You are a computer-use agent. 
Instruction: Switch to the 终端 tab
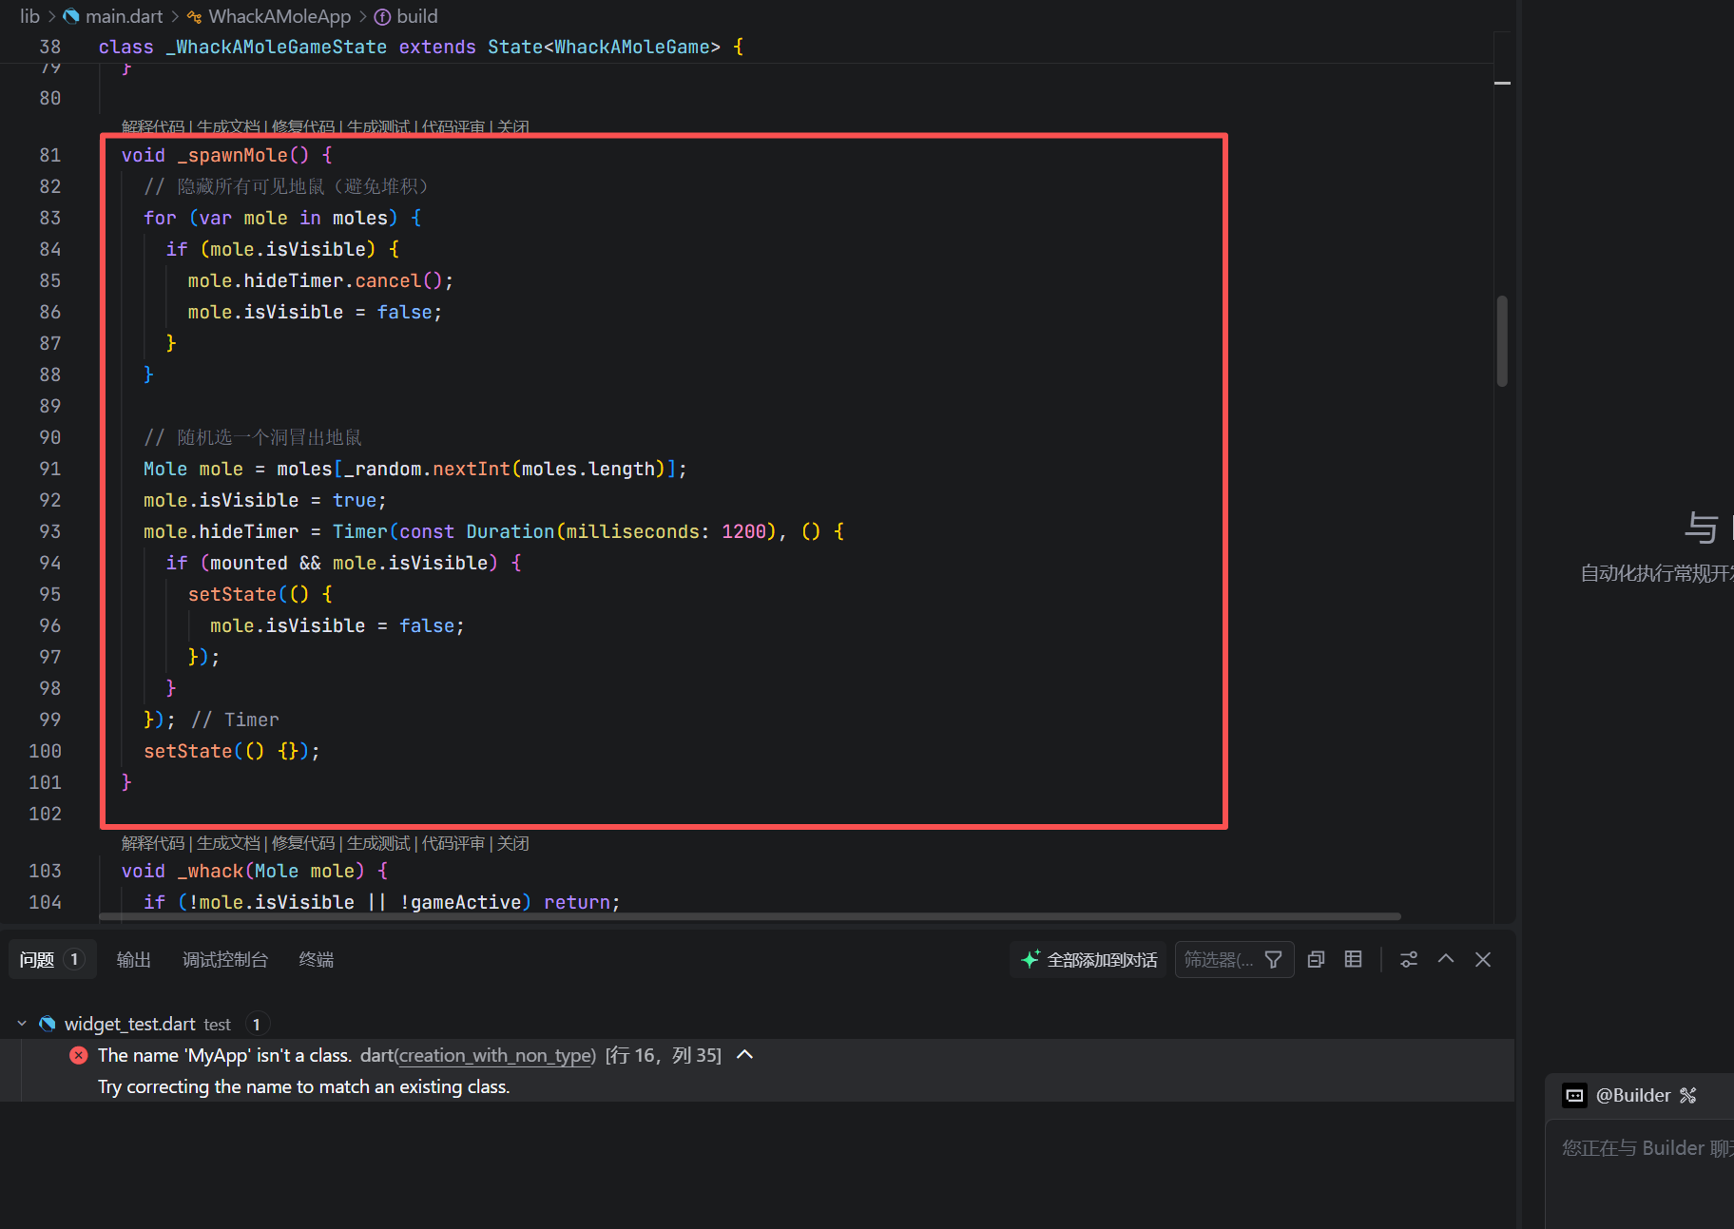pyautogui.click(x=317, y=960)
